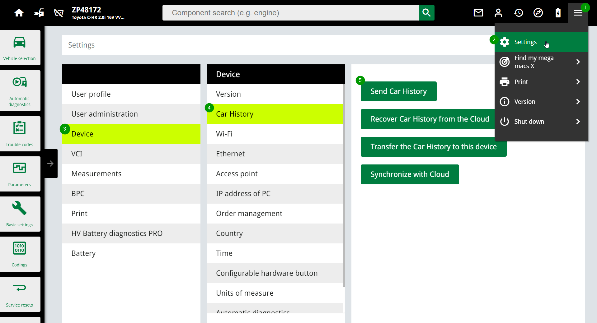Image resolution: width=597 pixels, height=323 pixels.
Task: Open Order management in the Device list
Action: [275, 214]
